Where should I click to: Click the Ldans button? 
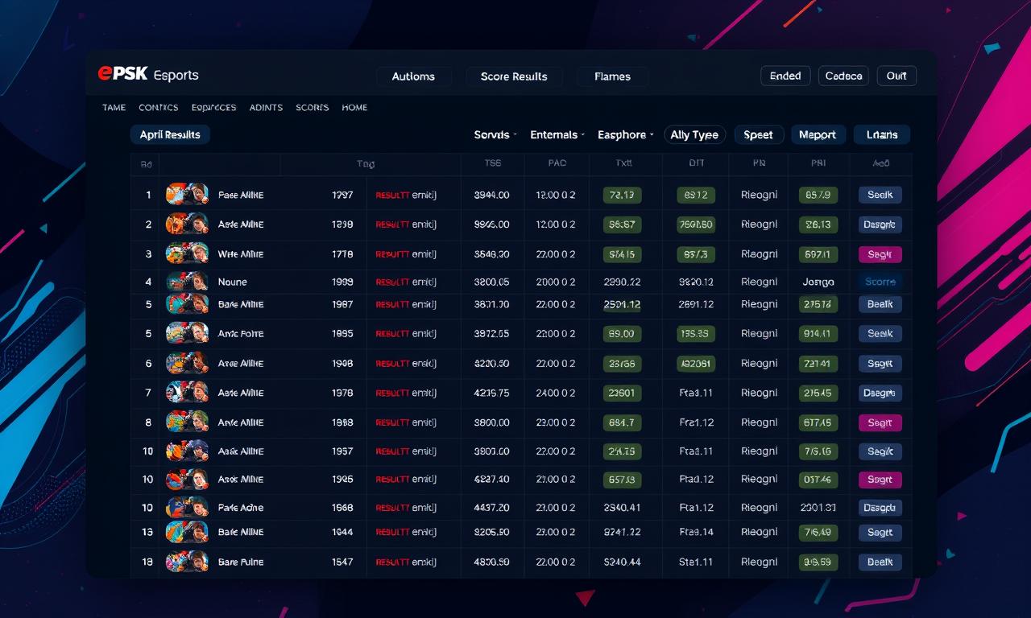point(882,135)
